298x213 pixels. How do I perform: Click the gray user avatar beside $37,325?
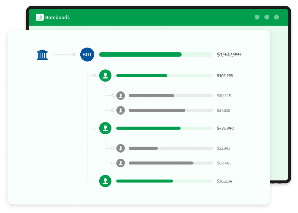pyautogui.click(x=120, y=110)
